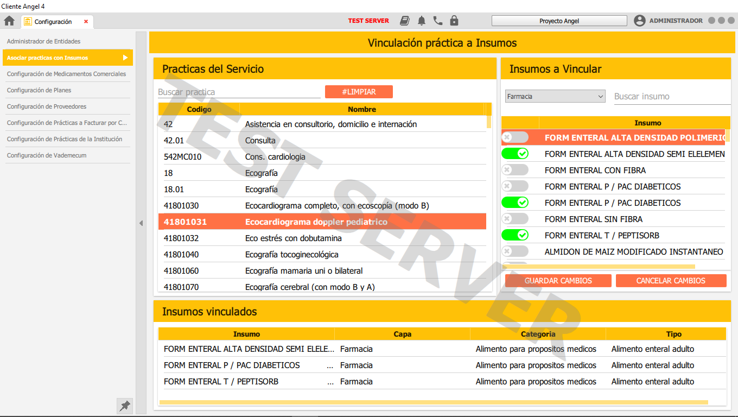Open the Farmacia dropdown

tap(555, 97)
